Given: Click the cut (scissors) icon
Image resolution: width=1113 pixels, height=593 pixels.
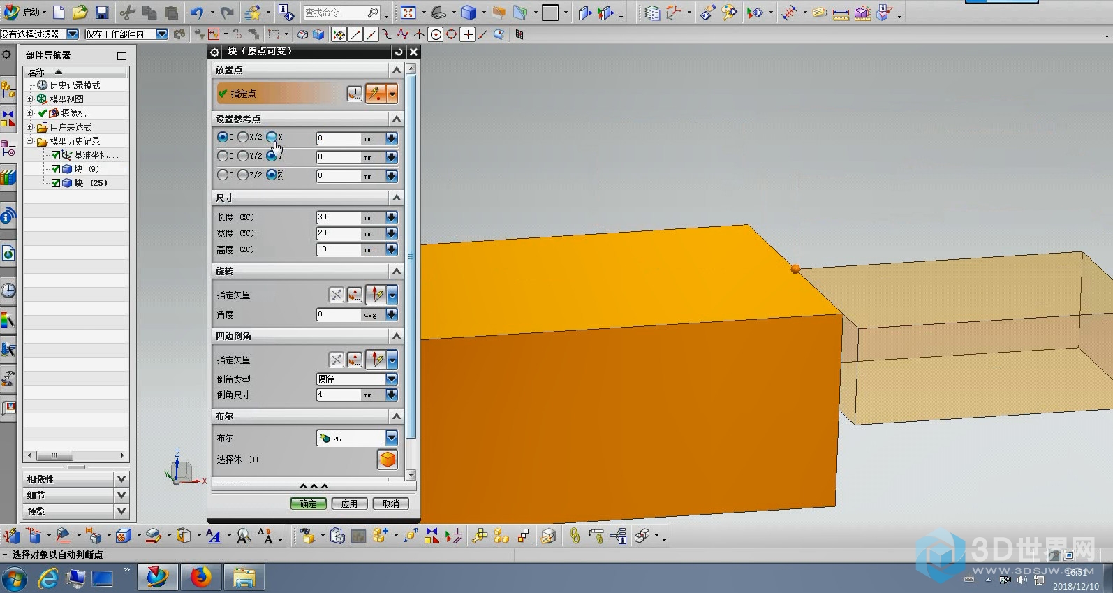Looking at the screenshot, I should click(127, 13).
